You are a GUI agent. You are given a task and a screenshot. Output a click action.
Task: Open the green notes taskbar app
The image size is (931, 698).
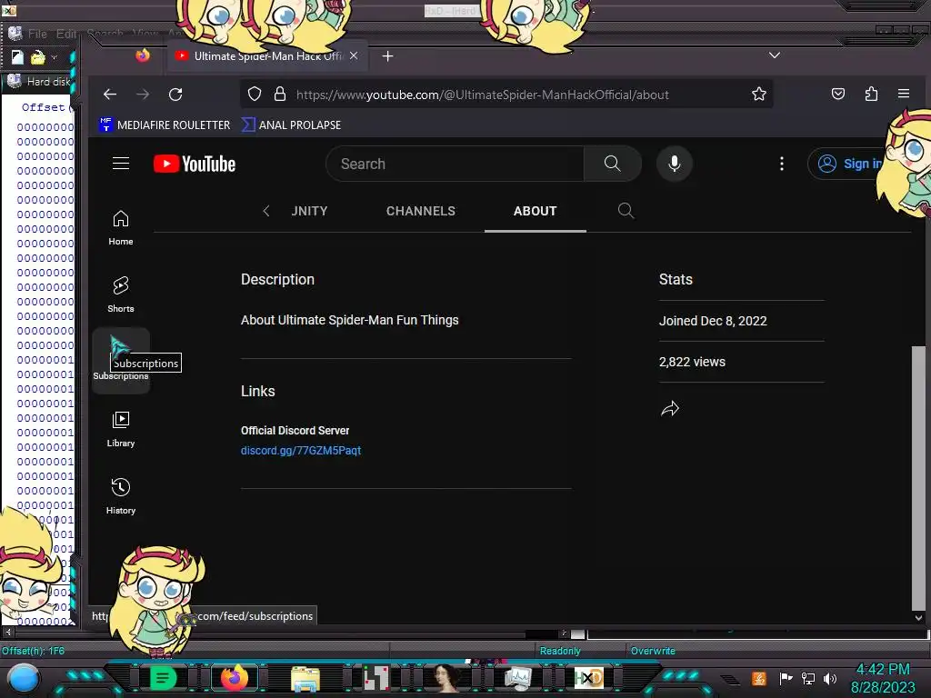[163, 678]
